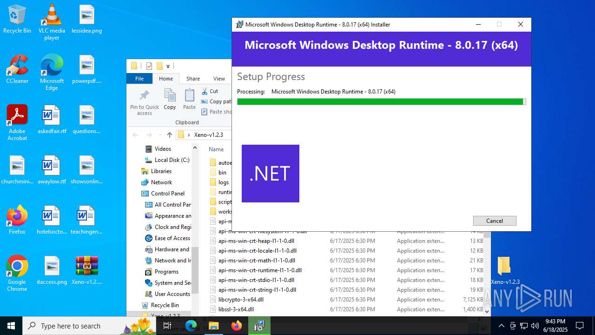This screenshot has width=595, height=335.
Task: Open Ease of Access entry
Action: (168, 238)
